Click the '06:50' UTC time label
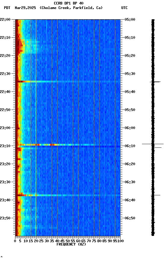Screen dimensions: 166x260 tap(130, 218)
